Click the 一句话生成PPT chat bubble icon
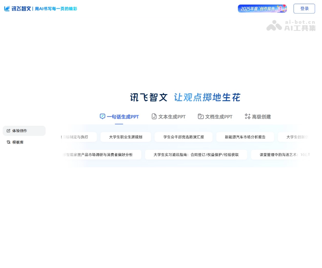The height and width of the screenshot is (268, 322). (x=102, y=116)
